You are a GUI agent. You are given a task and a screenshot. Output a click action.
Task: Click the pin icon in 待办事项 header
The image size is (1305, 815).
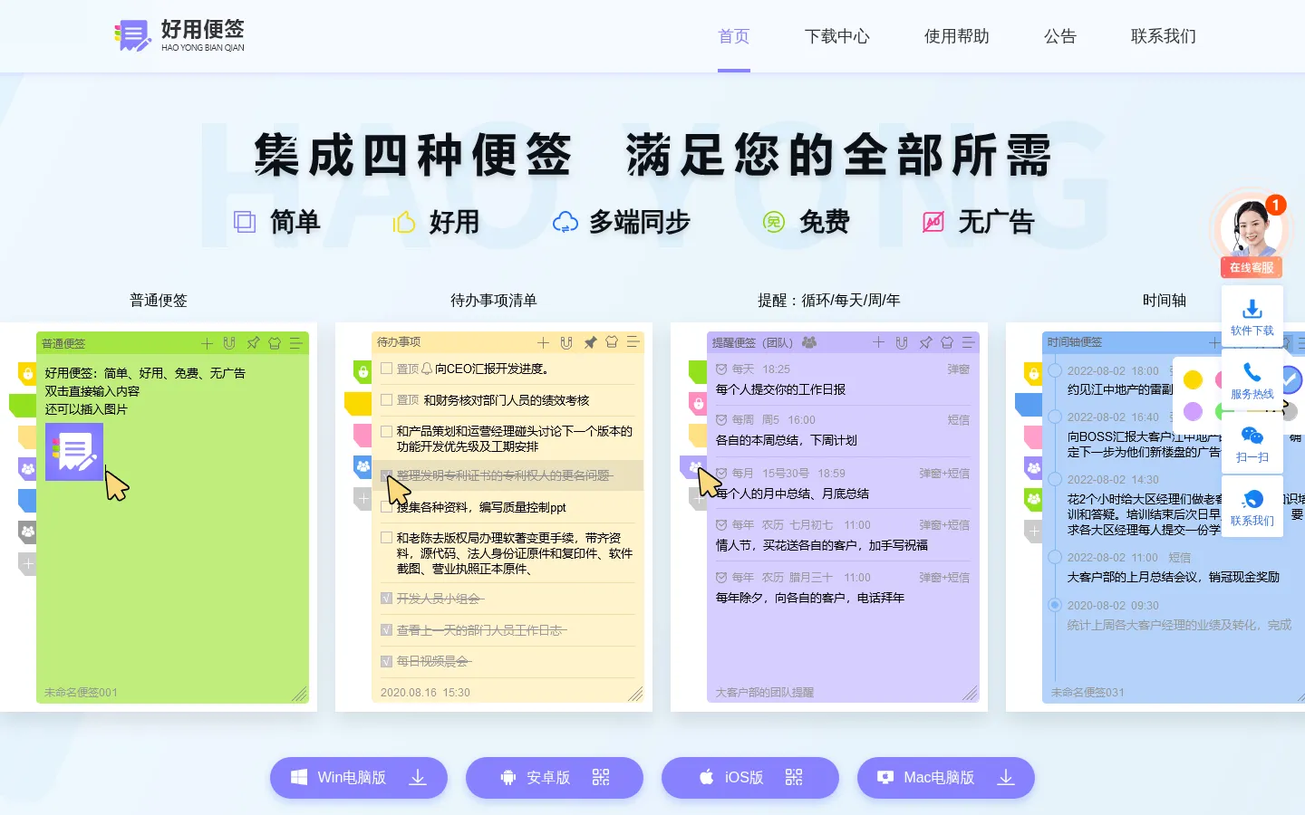[x=590, y=342]
